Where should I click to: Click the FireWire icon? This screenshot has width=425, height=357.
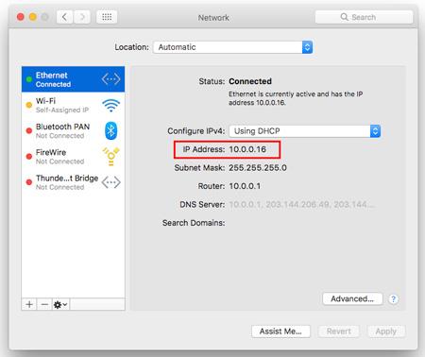click(x=110, y=156)
